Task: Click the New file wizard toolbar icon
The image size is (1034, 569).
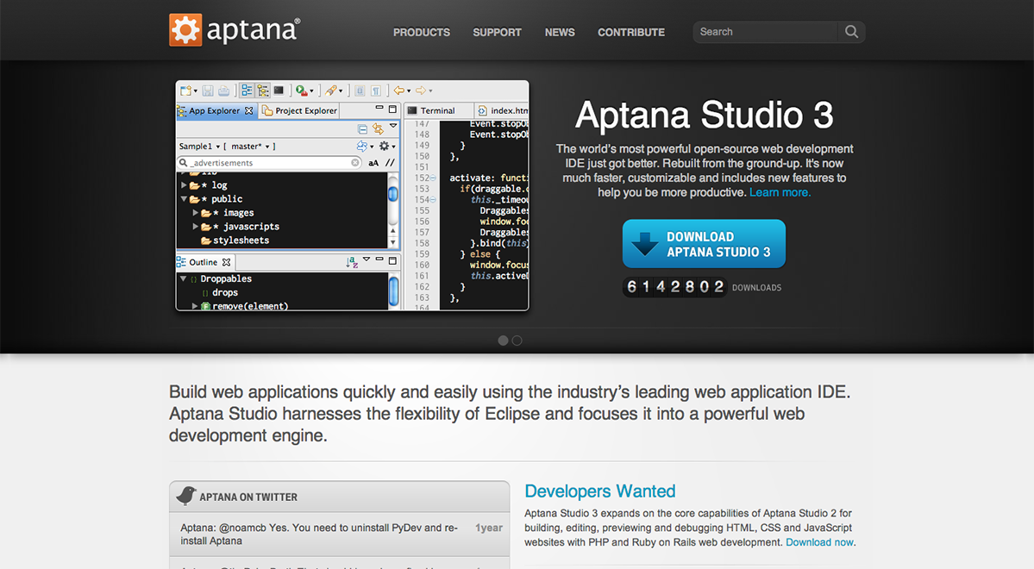Action: (186, 91)
